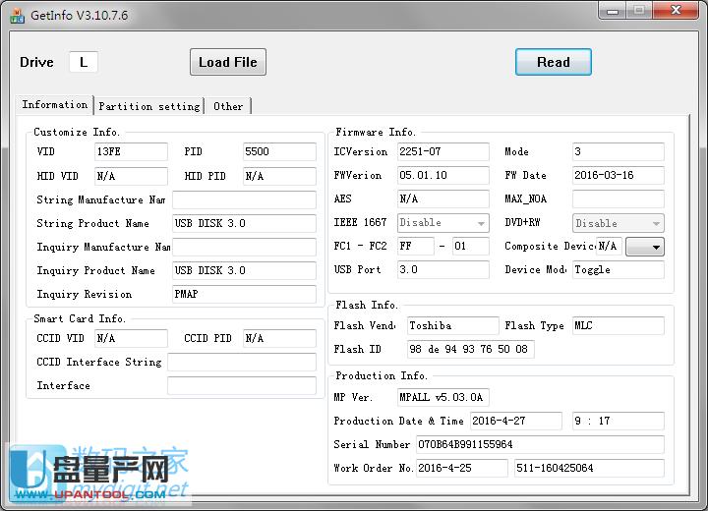Click the Read button
Image resolution: width=708 pixels, height=511 pixels.
(553, 62)
